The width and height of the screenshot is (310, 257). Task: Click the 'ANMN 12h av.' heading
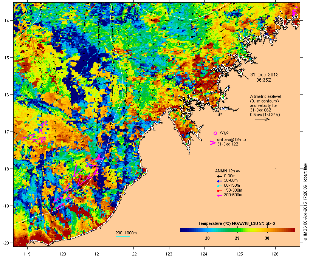coord(228,171)
